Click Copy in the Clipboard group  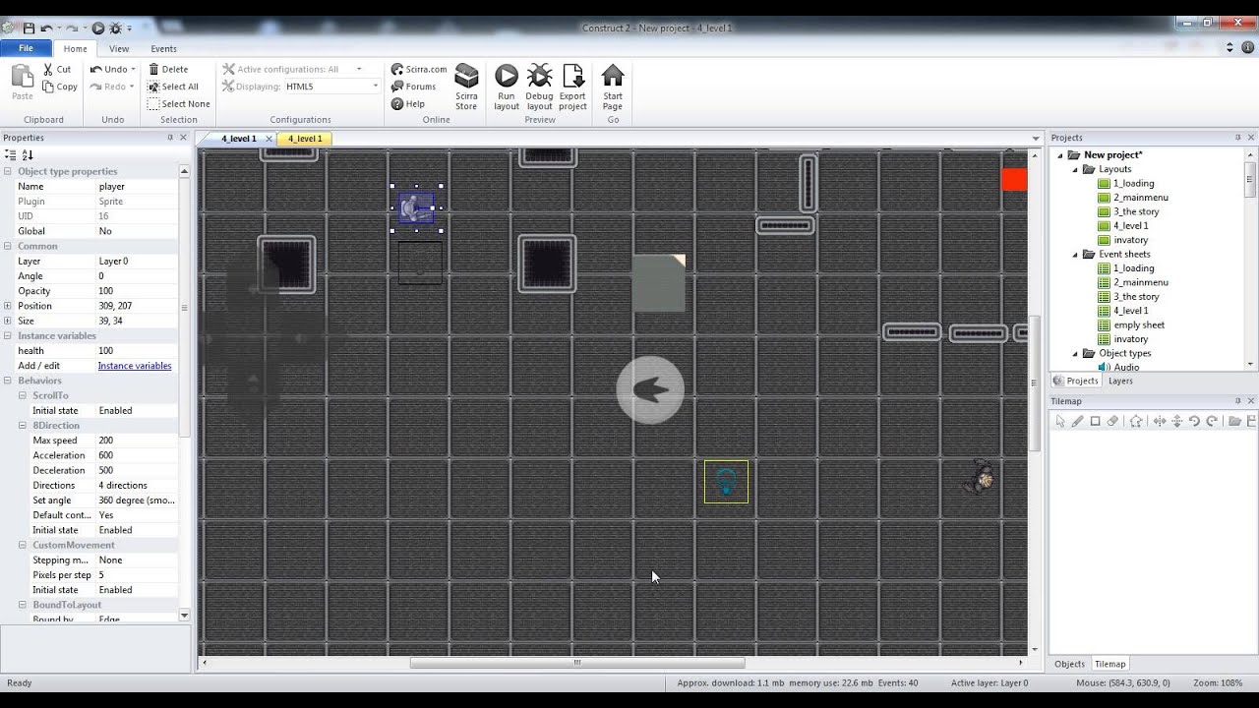click(60, 87)
